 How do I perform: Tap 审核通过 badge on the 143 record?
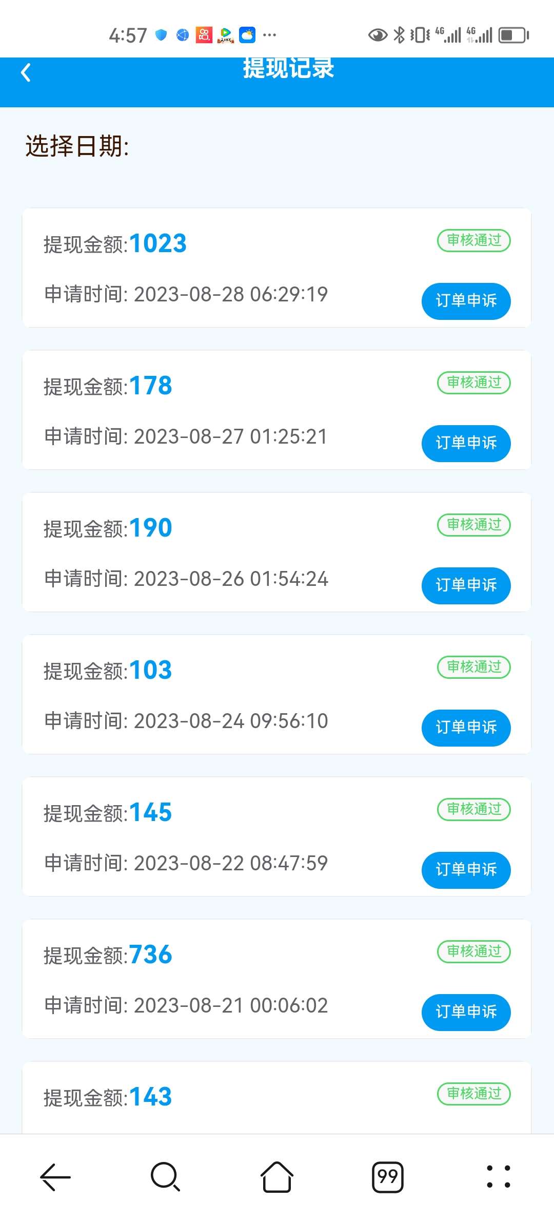point(473,1094)
